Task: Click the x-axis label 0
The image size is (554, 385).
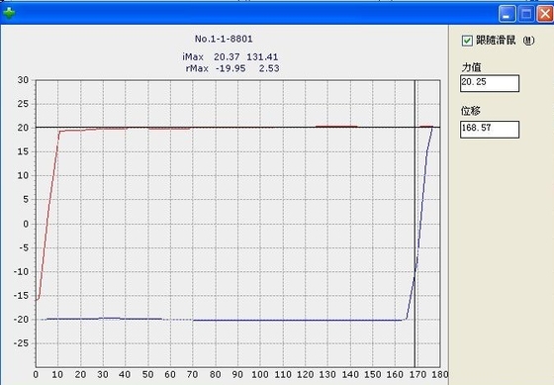Action: [36, 374]
